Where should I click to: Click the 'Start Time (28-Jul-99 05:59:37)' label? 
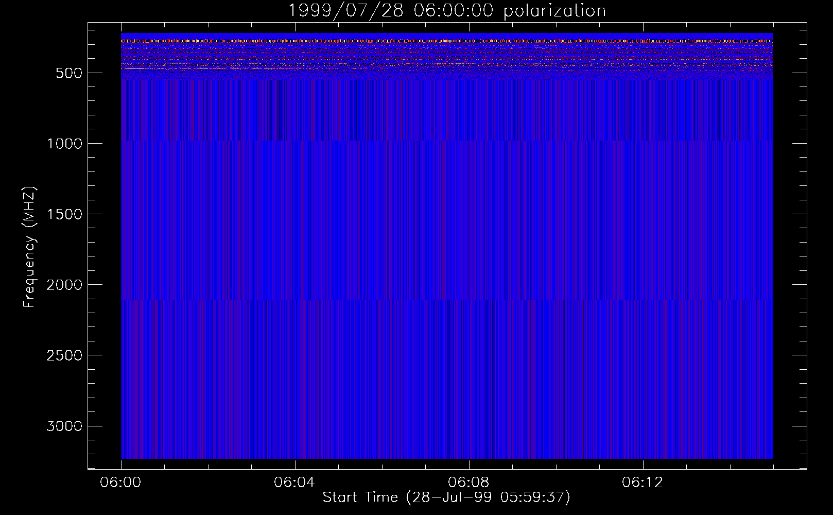point(447,497)
